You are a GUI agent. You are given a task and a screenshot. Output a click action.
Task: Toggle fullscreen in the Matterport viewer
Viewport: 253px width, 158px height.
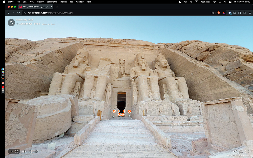coord(247,151)
